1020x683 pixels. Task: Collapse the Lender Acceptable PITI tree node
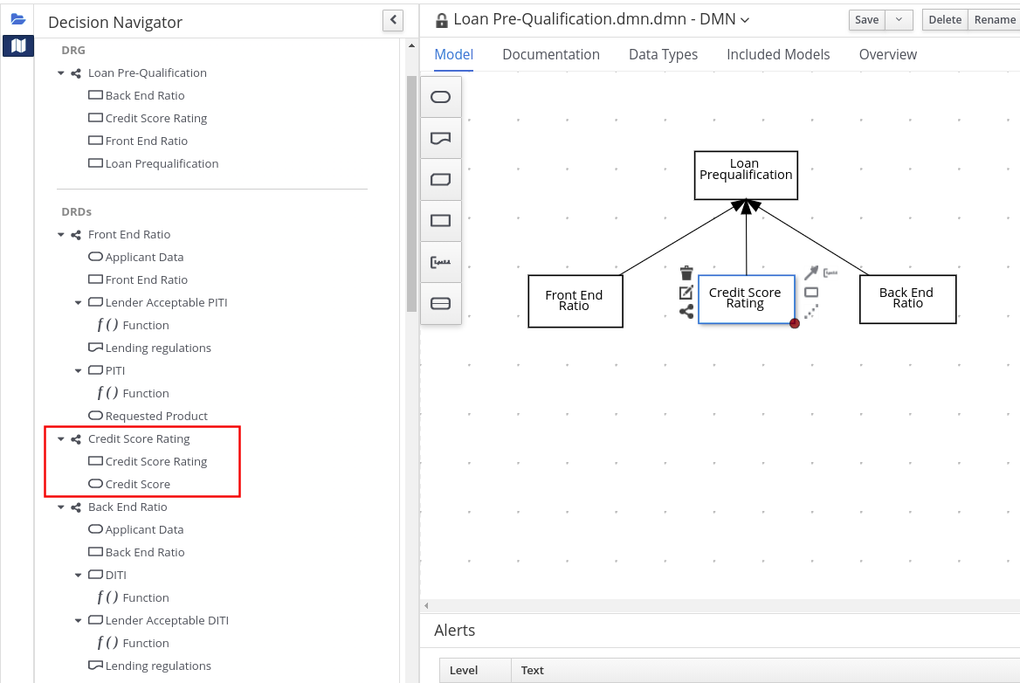point(79,303)
